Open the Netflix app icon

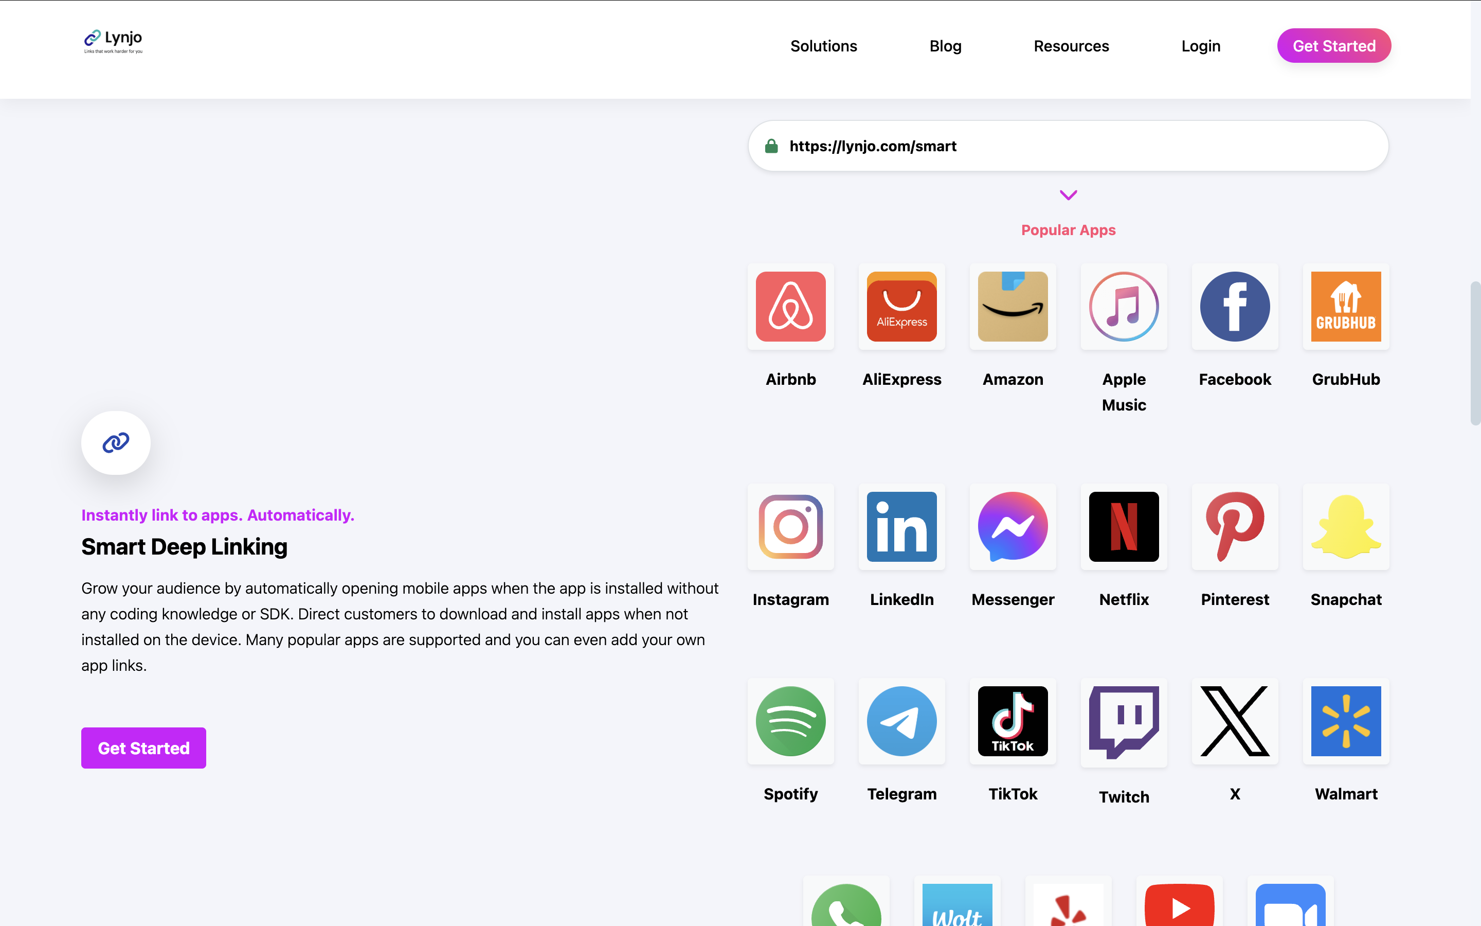coord(1124,527)
